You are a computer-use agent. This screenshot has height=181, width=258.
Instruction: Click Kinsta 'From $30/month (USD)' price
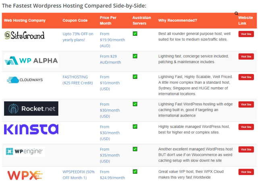(x=109, y=133)
